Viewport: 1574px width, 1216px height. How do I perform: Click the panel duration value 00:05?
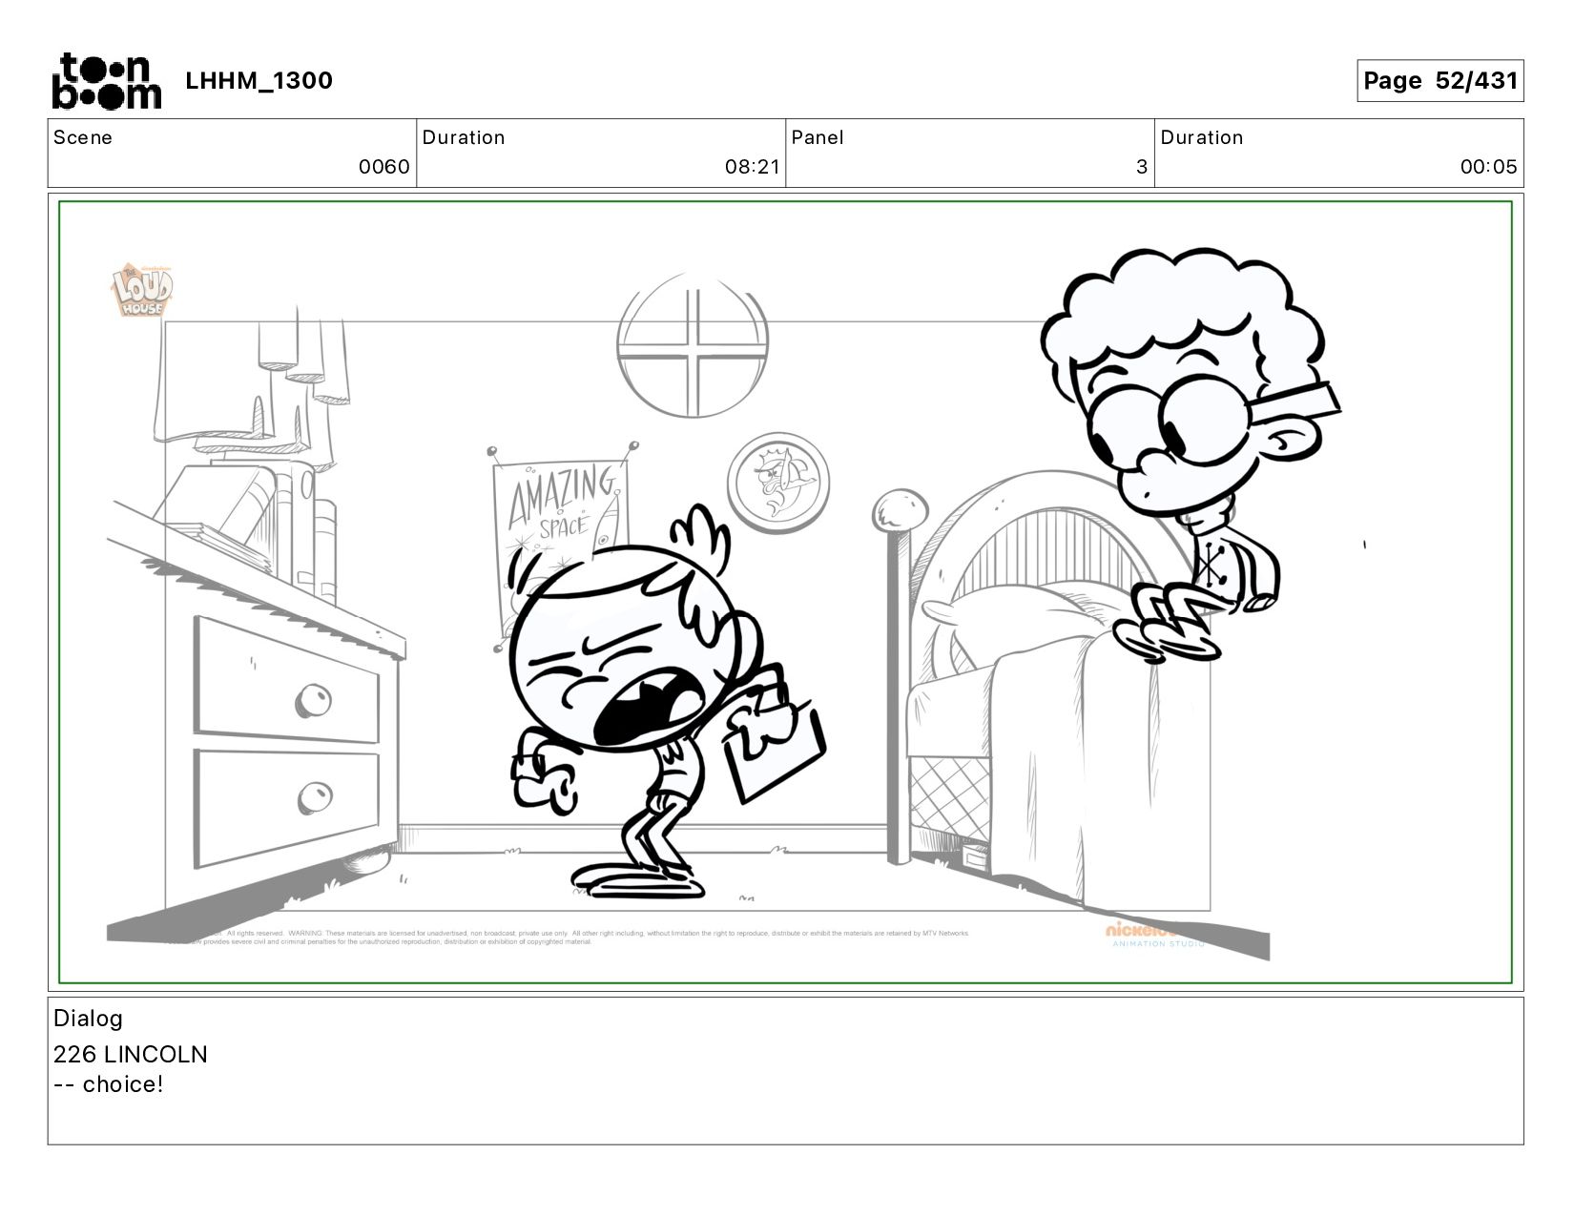click(x=1488, y=167)
